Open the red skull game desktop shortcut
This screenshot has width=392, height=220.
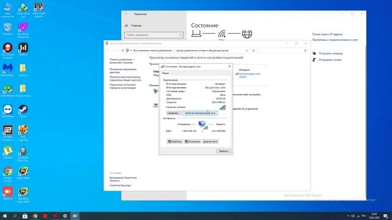click(x=7, y=51)
